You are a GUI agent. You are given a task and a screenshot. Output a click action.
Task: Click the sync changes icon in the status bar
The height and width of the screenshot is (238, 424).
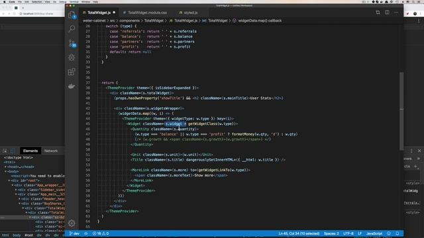click(x=86, y=233)
